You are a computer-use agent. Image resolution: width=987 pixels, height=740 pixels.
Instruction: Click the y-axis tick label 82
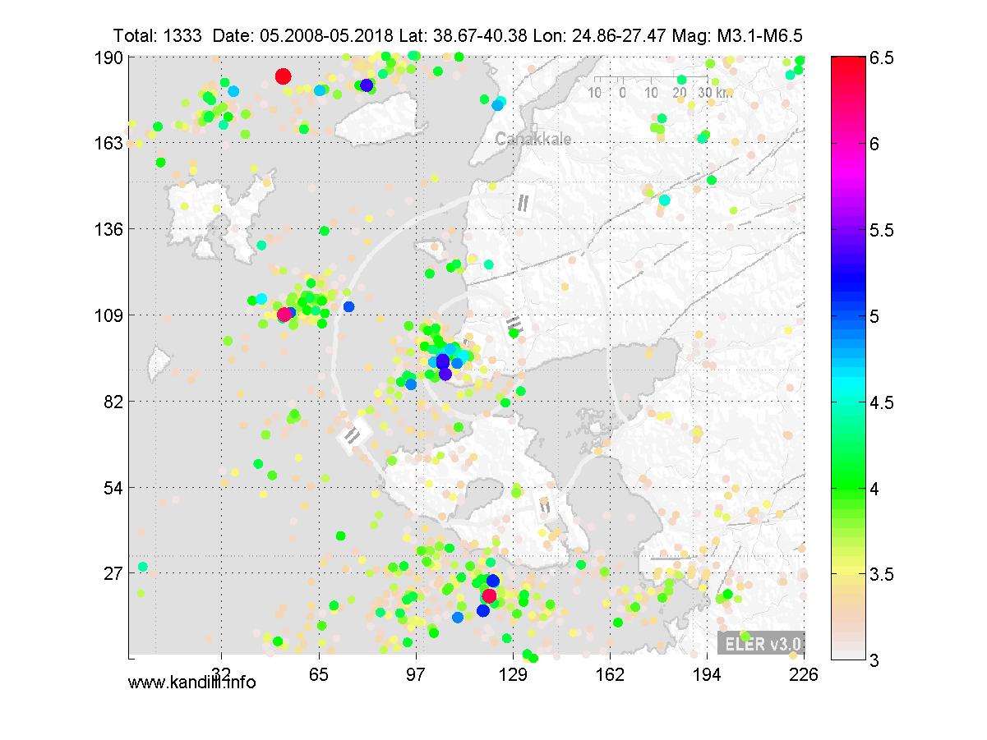[x=114, y=401]
